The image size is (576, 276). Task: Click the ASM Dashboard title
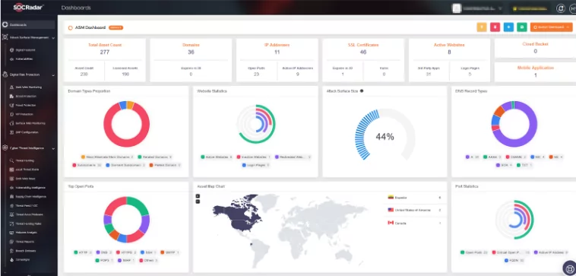tap(90, 27)
